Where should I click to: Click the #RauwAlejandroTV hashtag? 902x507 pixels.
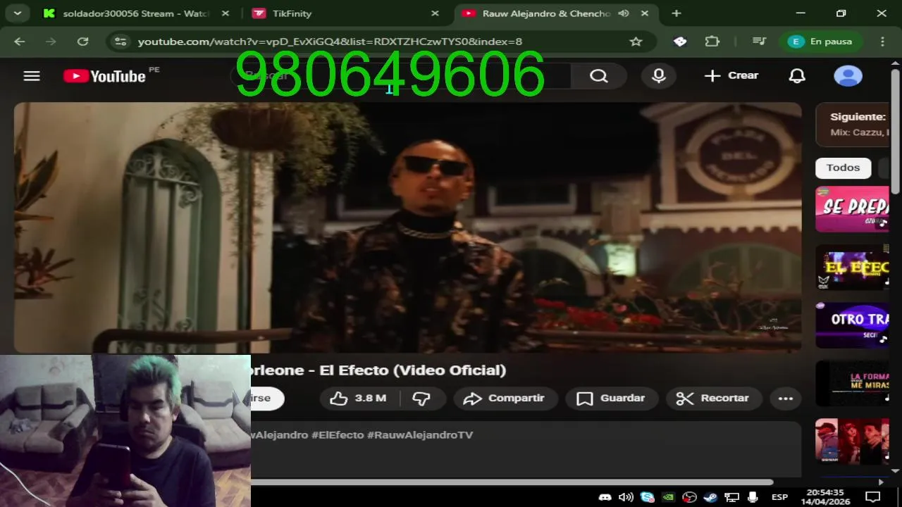[419, 435]
